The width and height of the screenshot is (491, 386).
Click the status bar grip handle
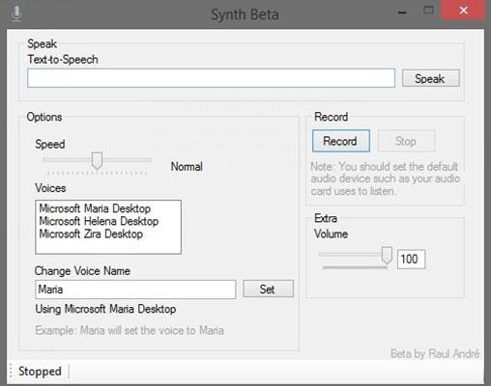(11, 371)
